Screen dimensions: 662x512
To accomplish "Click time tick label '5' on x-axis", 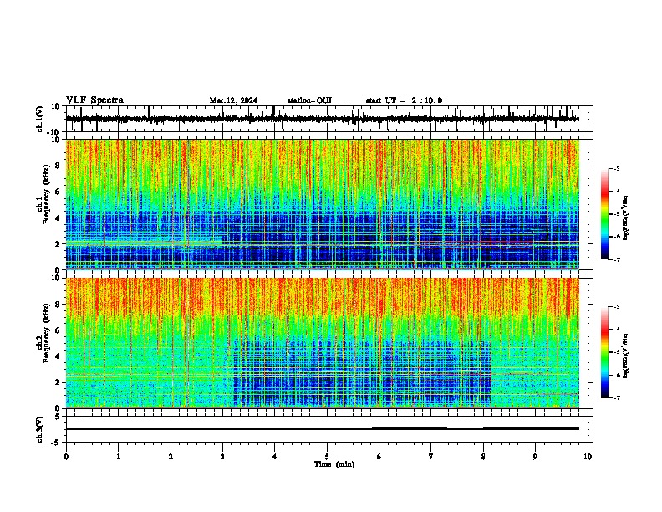I will coord(327,457).
